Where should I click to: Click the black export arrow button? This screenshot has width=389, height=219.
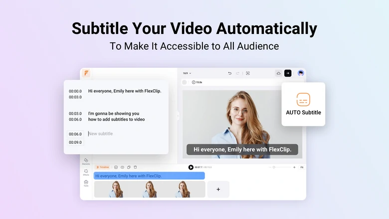(x=288, y=73)
